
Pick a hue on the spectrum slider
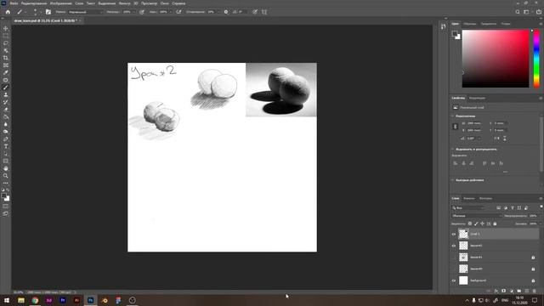(x=536, y=59)
